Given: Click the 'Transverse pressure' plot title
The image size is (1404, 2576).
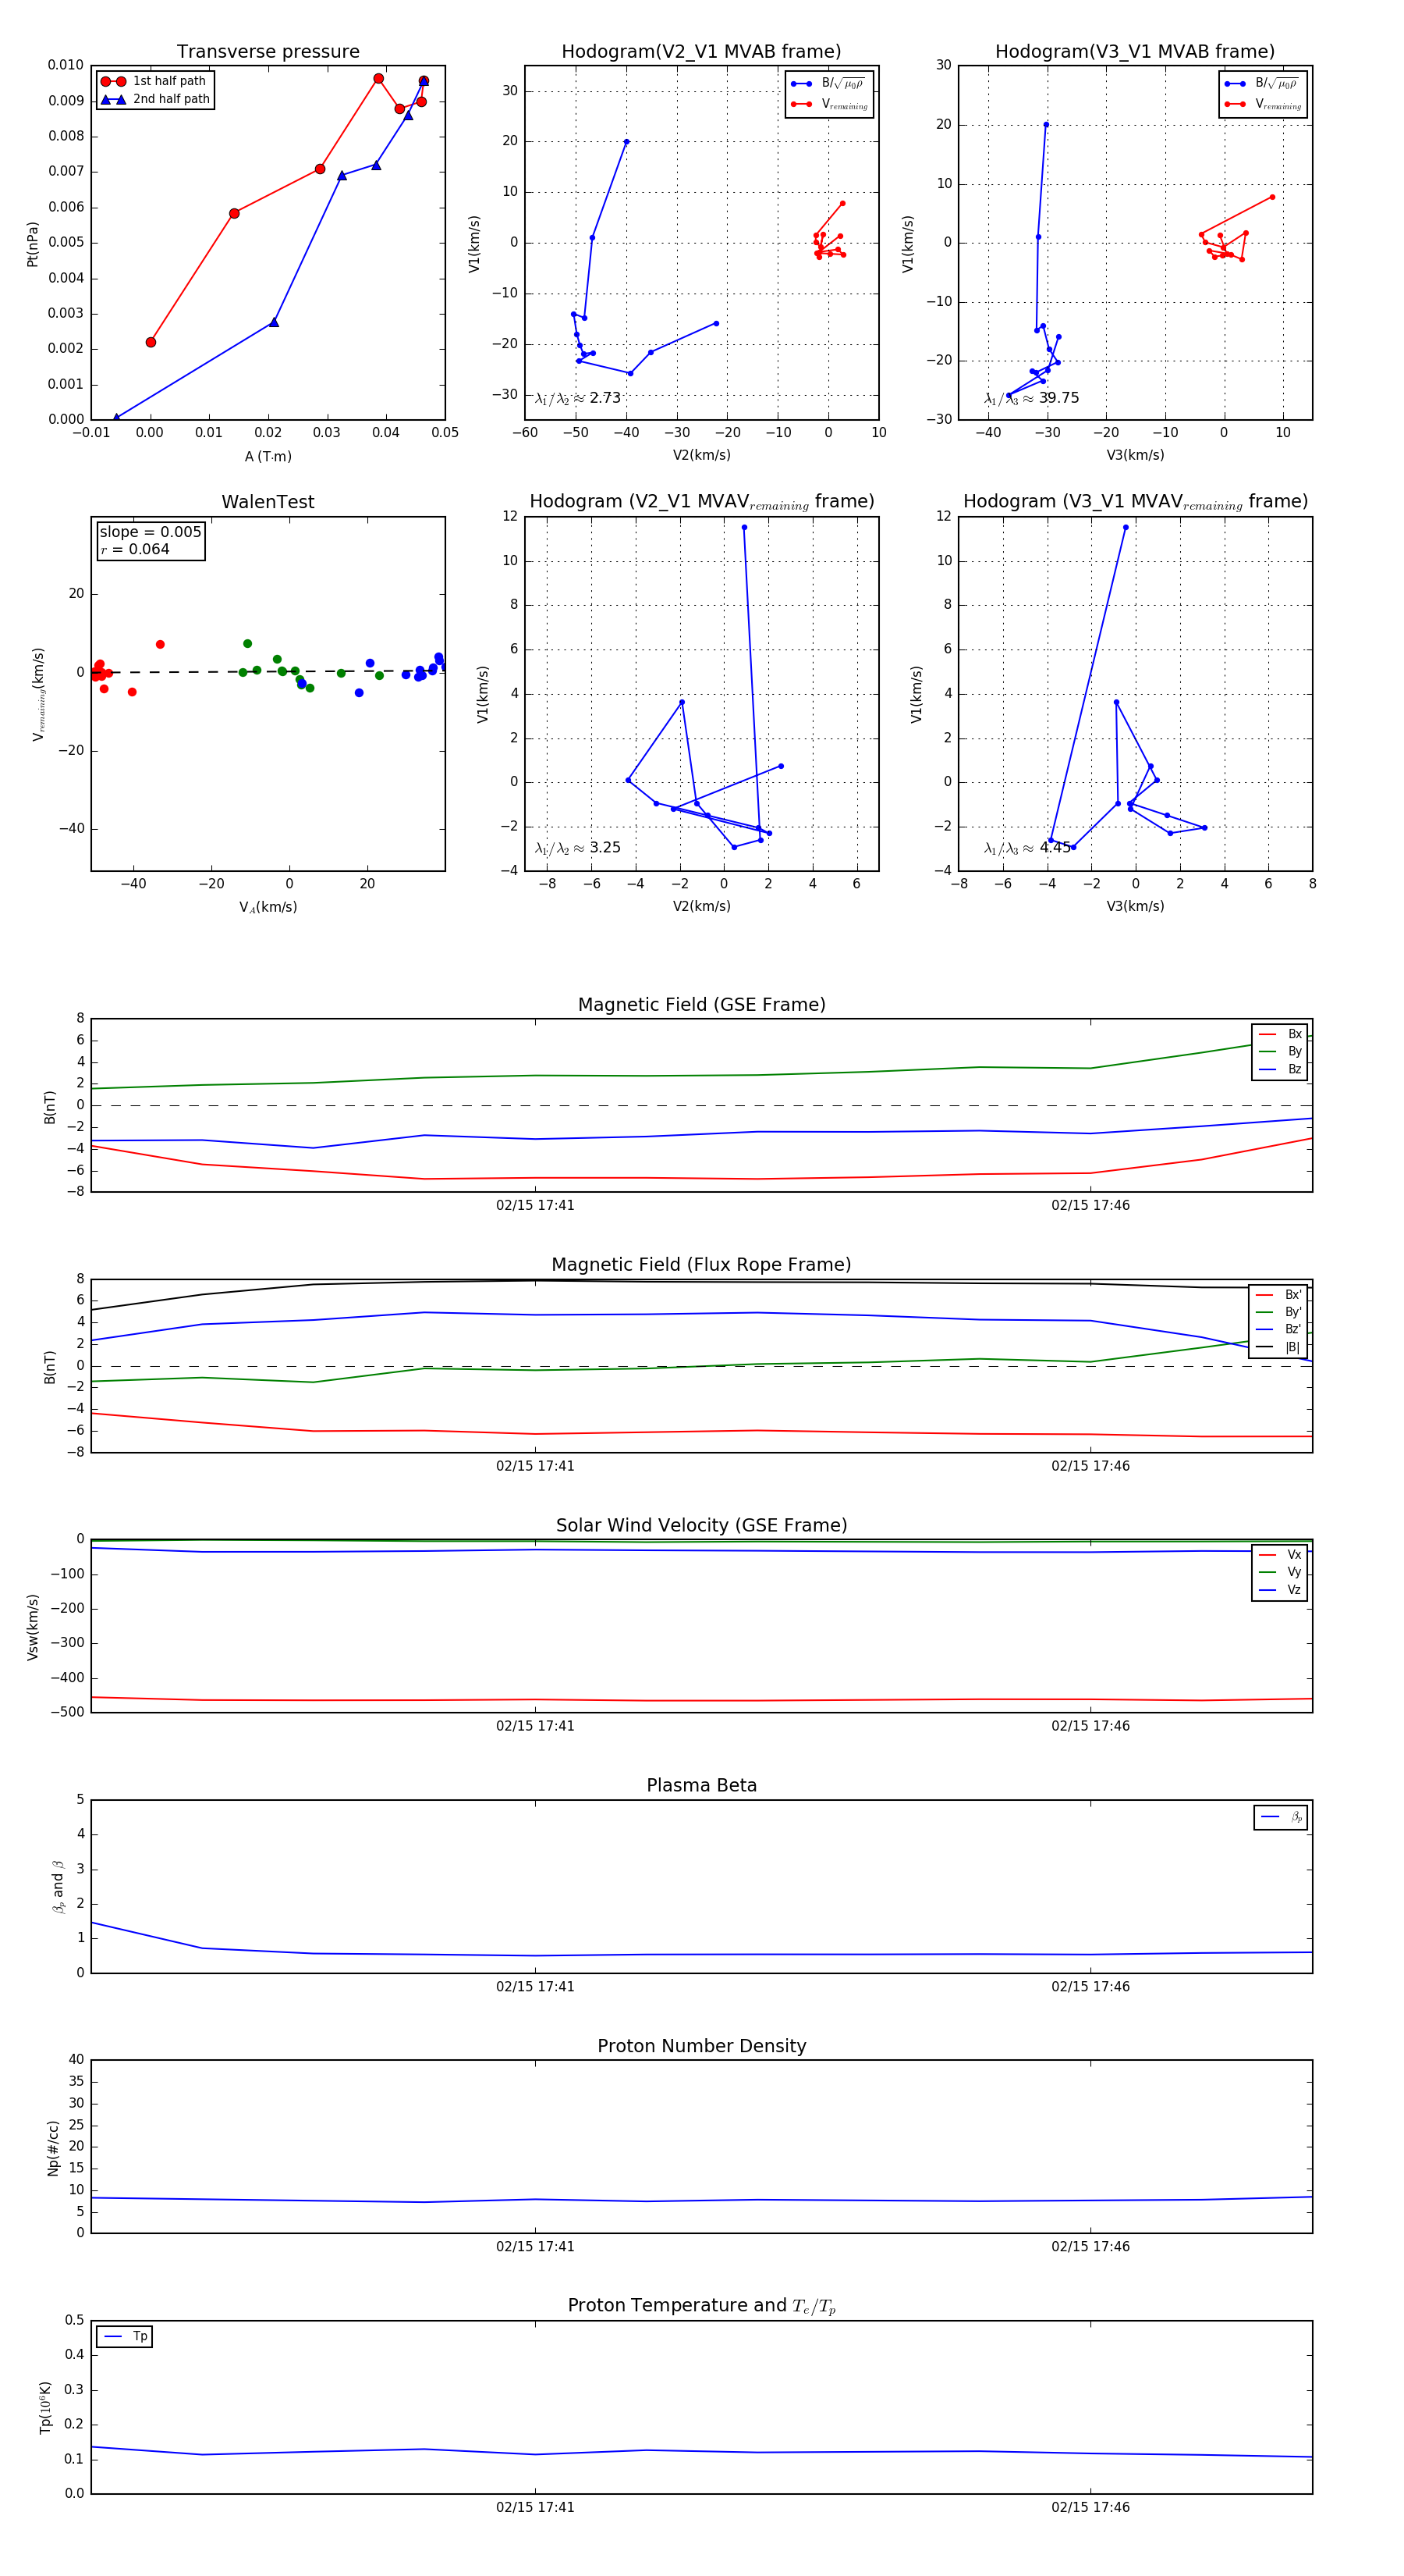Looking at the screenshot, I should click(268, 52).
